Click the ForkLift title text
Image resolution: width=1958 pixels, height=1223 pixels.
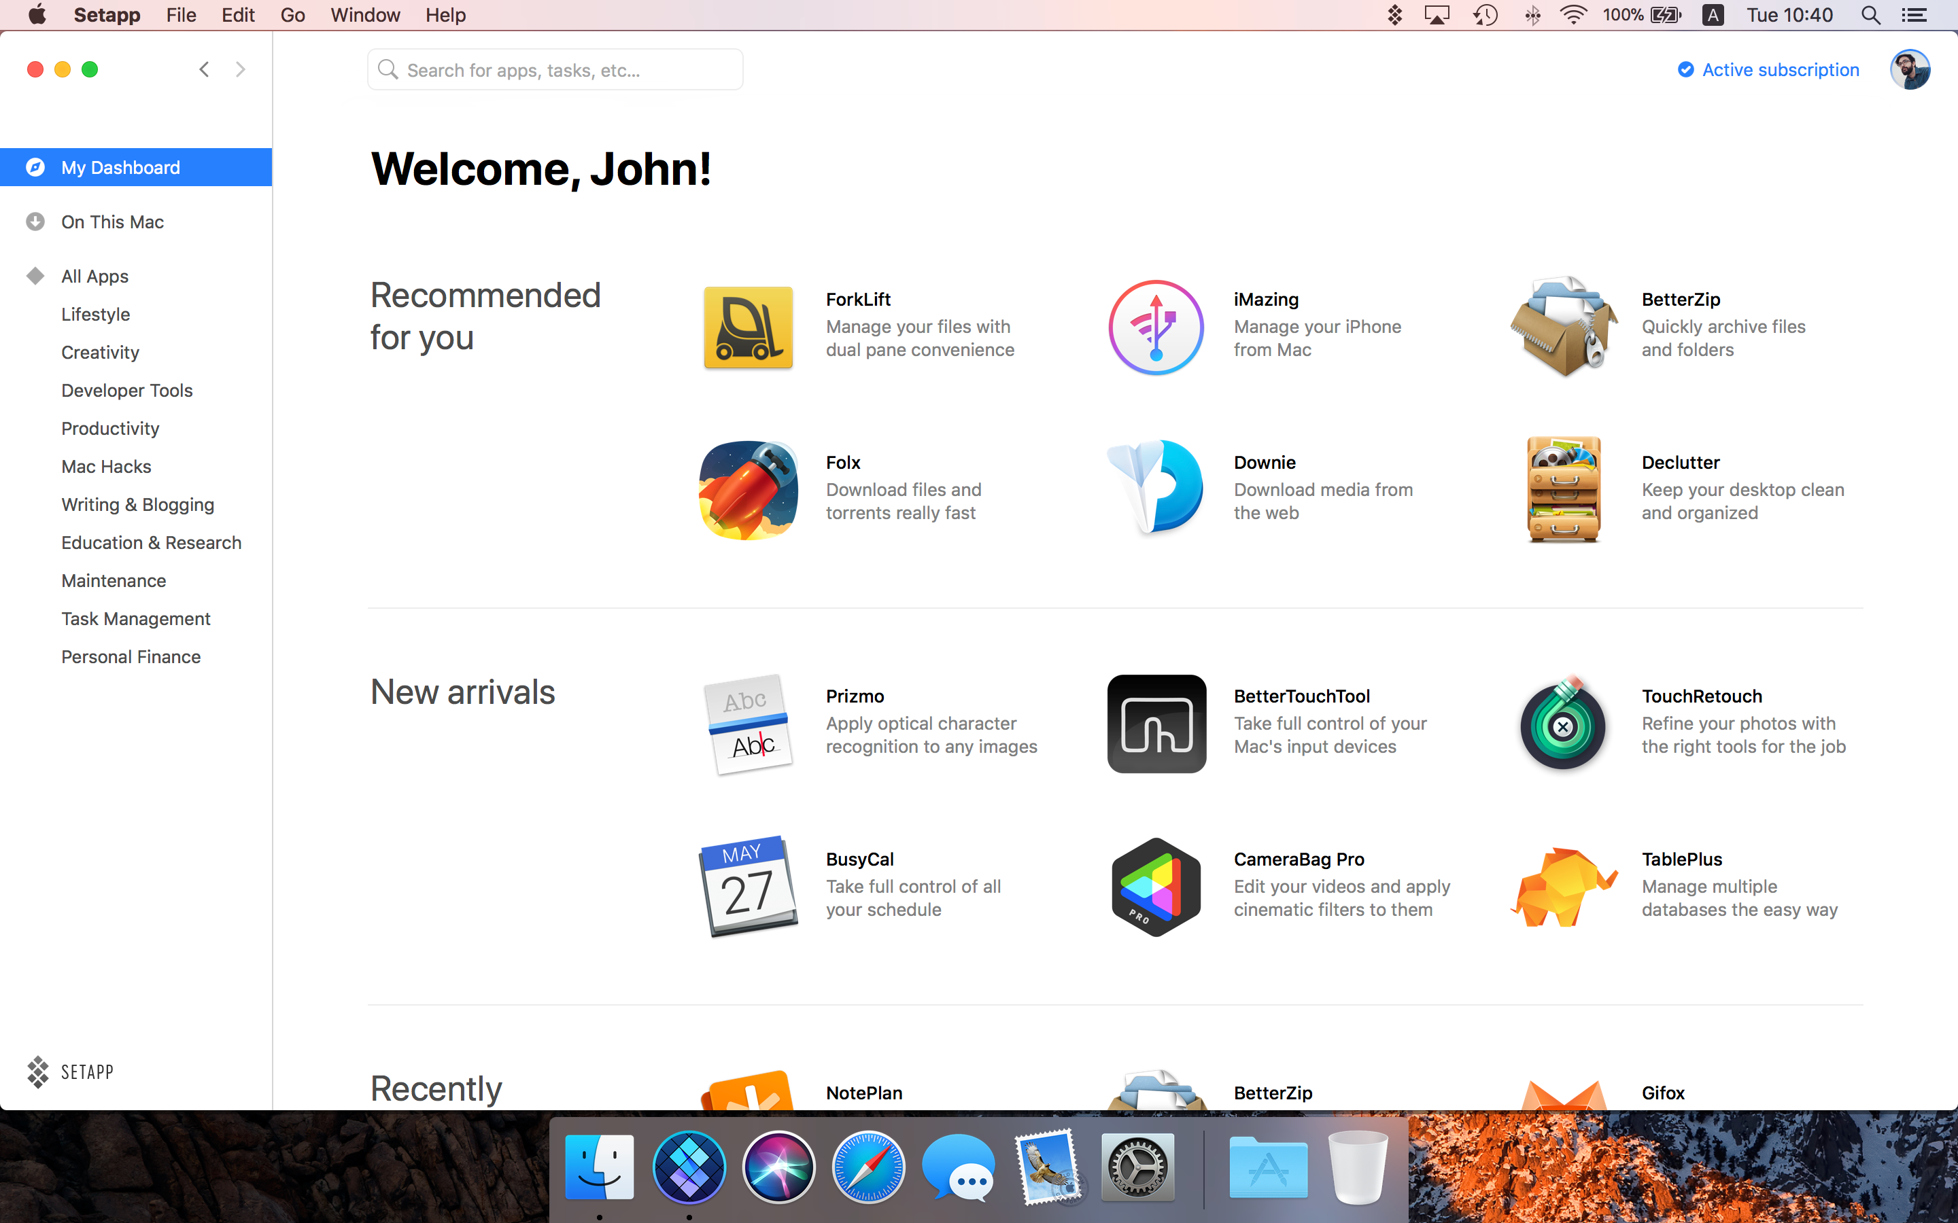857,299
